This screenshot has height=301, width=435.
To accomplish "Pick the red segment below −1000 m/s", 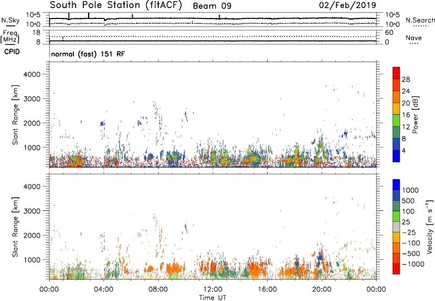I will 396,269.
